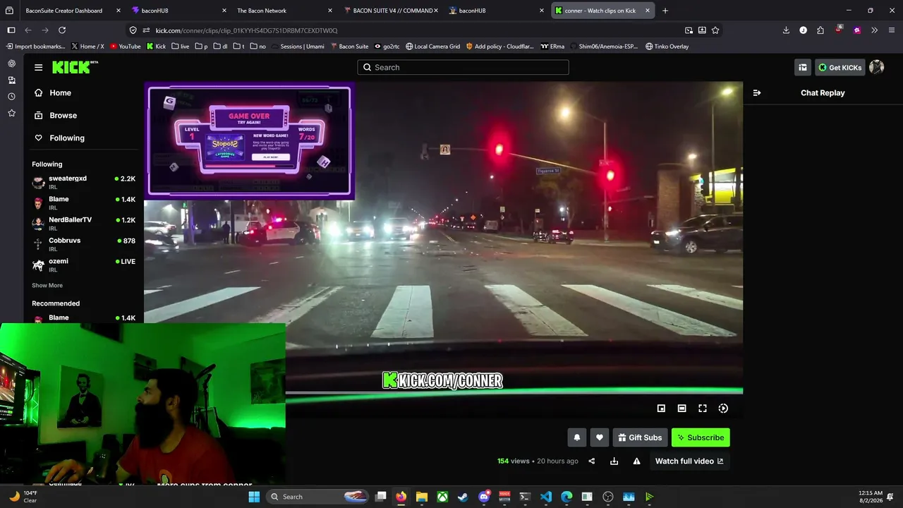
Task: Click the address bar URL
Action: tap(247, 30)
